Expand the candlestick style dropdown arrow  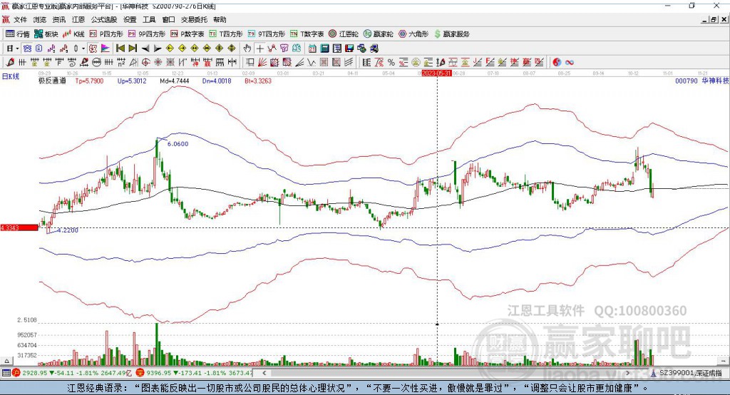pyautogui.click(x=83, y=48)
